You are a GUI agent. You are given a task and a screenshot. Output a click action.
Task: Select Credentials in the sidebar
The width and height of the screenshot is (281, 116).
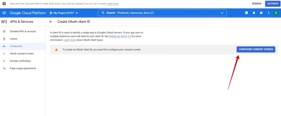click(23, 46)
